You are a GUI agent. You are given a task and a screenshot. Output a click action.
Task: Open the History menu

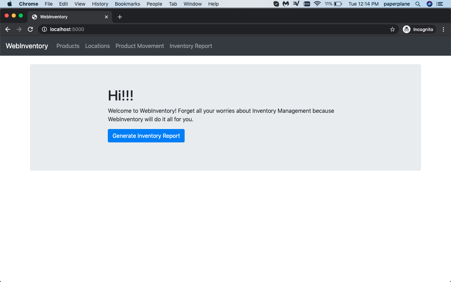point(100,4)
